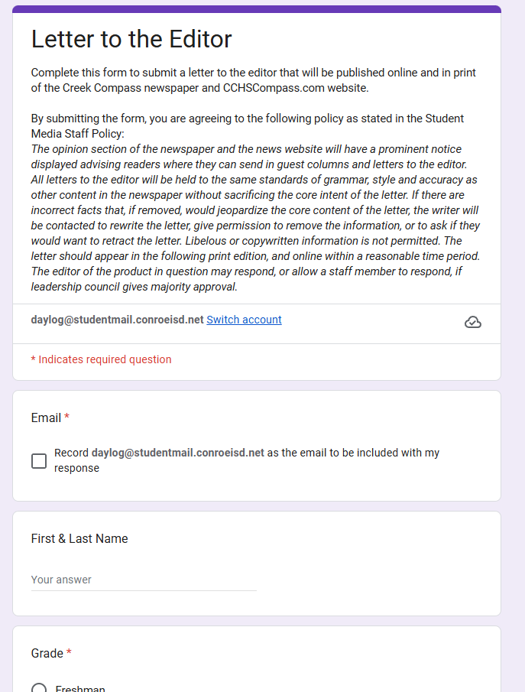Click the account email shown beside Switch account
525x692 pixels.
pos(117,320)
